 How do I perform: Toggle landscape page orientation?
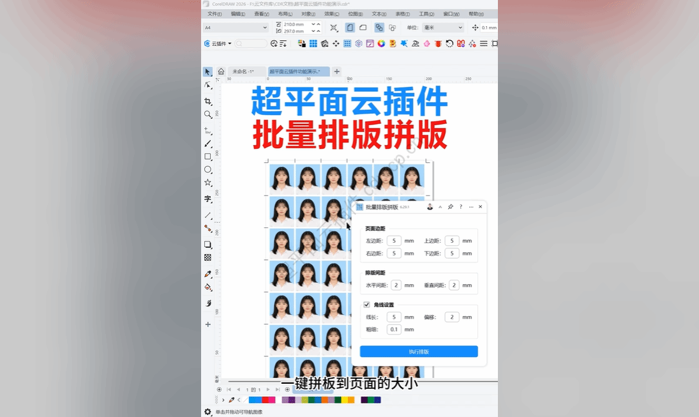pos(363,27)
